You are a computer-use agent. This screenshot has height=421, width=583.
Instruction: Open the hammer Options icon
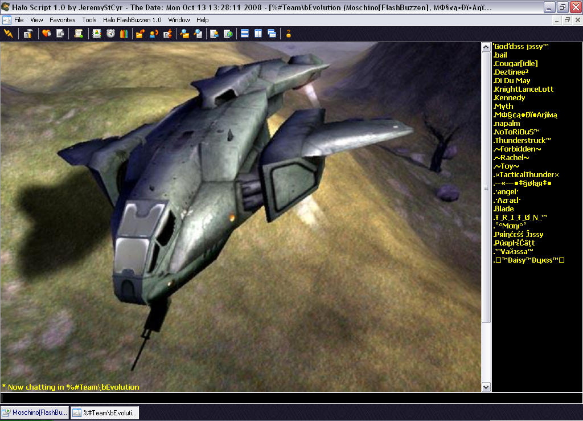point(28,34)
